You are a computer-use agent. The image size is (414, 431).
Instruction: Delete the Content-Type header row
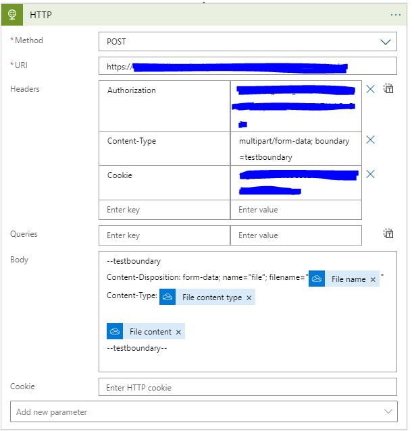point(370,140)
